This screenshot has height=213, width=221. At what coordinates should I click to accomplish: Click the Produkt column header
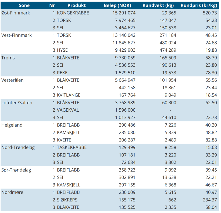point(77,5)
